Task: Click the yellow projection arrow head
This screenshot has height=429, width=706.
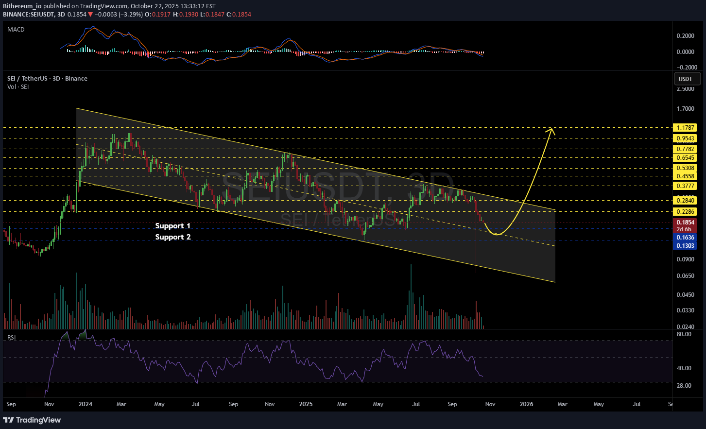Action: click(551, 130)
